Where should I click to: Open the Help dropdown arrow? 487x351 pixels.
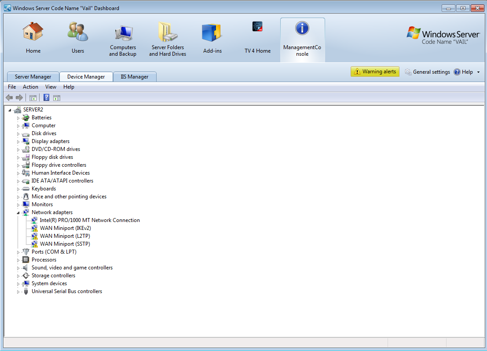478,72
